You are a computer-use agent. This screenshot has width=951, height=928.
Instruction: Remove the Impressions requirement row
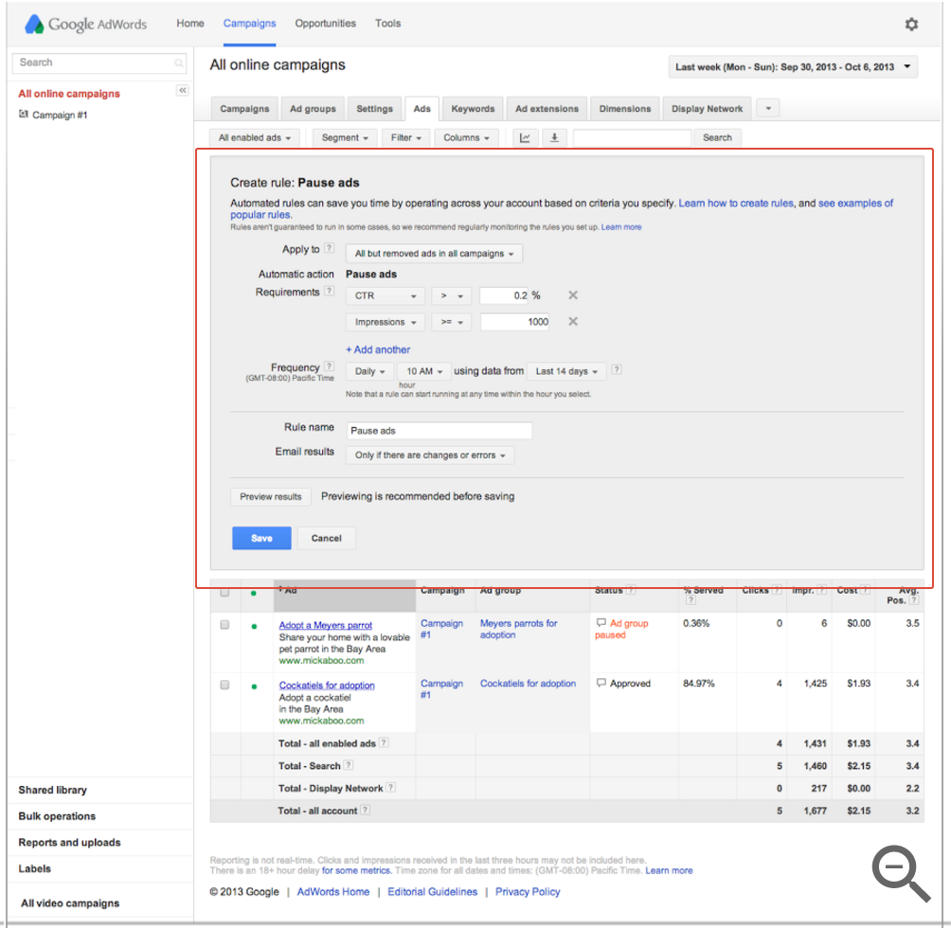(572, 321)
